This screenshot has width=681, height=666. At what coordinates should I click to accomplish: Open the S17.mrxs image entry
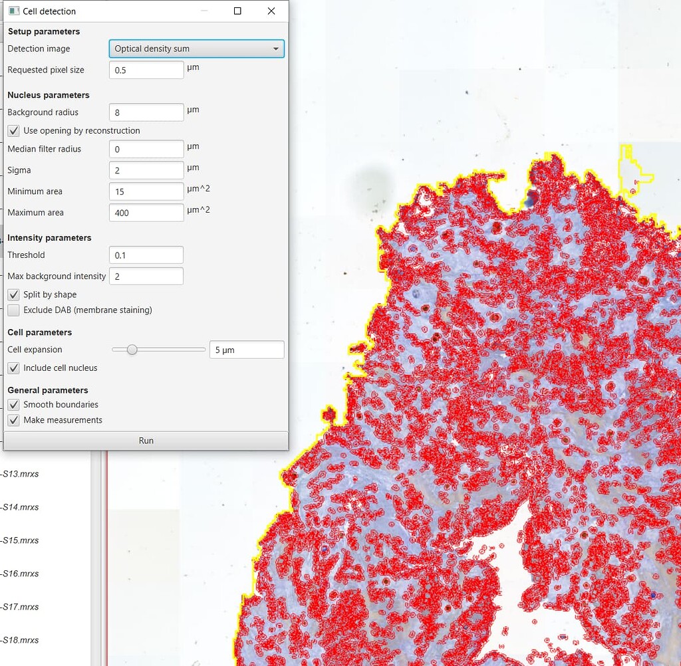click(x=20, y=607)
